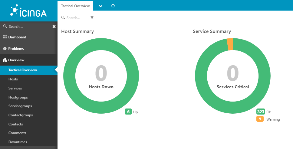Image resolution: width=293 pixels, height=149 pixels.
Task: Click the Ok label text
Action: pos(269,112)
